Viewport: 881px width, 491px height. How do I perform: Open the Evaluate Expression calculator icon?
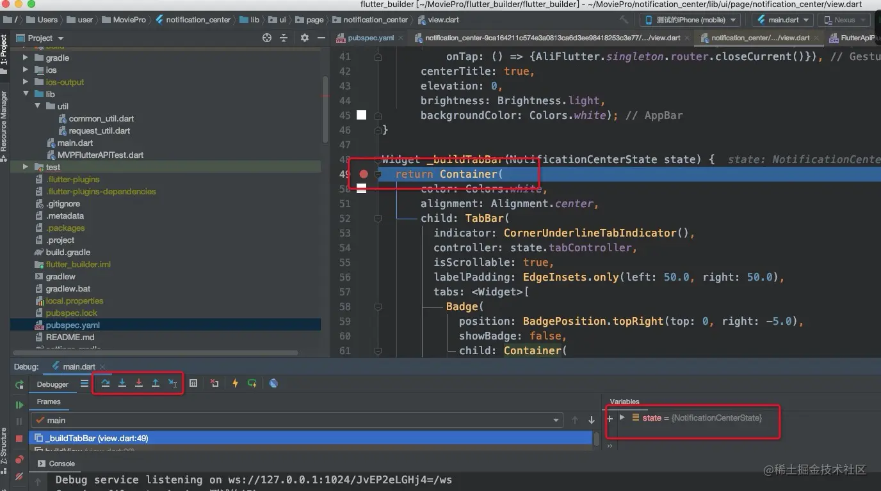coord(193,384)
